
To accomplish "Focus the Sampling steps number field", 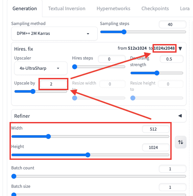I will pos(173,24).
